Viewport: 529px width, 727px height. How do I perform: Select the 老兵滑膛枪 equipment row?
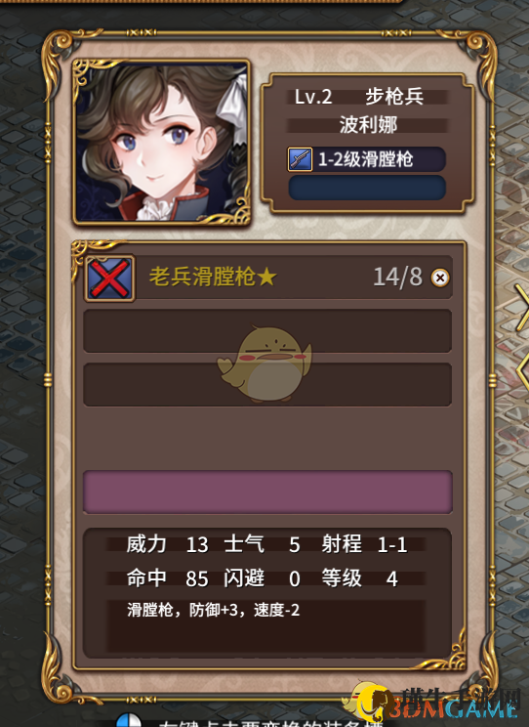267,278
